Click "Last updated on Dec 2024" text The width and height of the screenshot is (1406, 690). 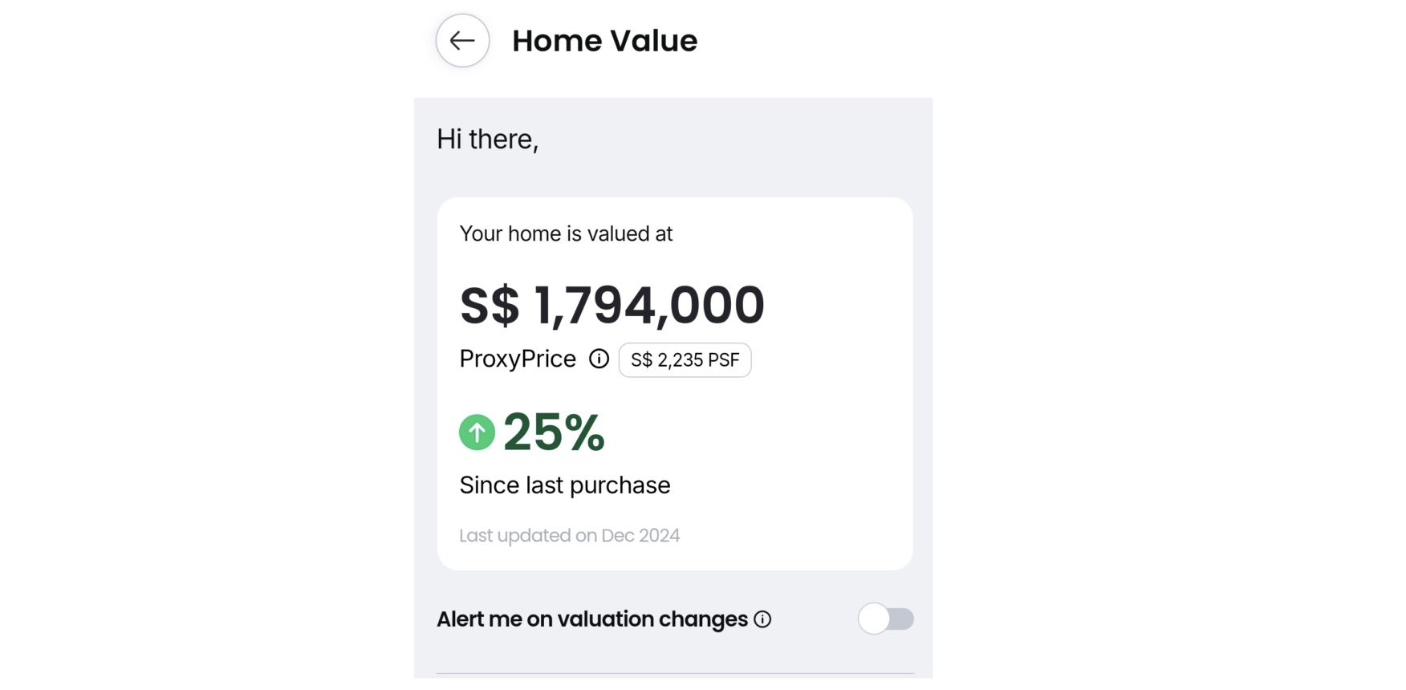569,535
